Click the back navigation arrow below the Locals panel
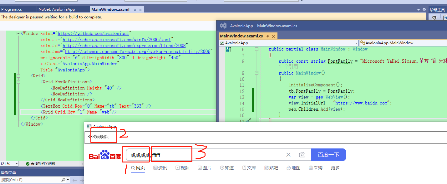 coord(74,180)
